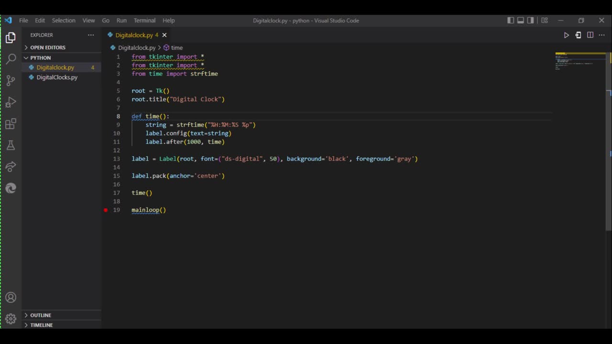
Task: Click the problems count 4 badge on Digitalclock.py
Action: (93, 67)
